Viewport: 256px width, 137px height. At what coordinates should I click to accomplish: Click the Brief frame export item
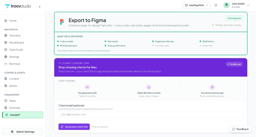click(206, 41)
